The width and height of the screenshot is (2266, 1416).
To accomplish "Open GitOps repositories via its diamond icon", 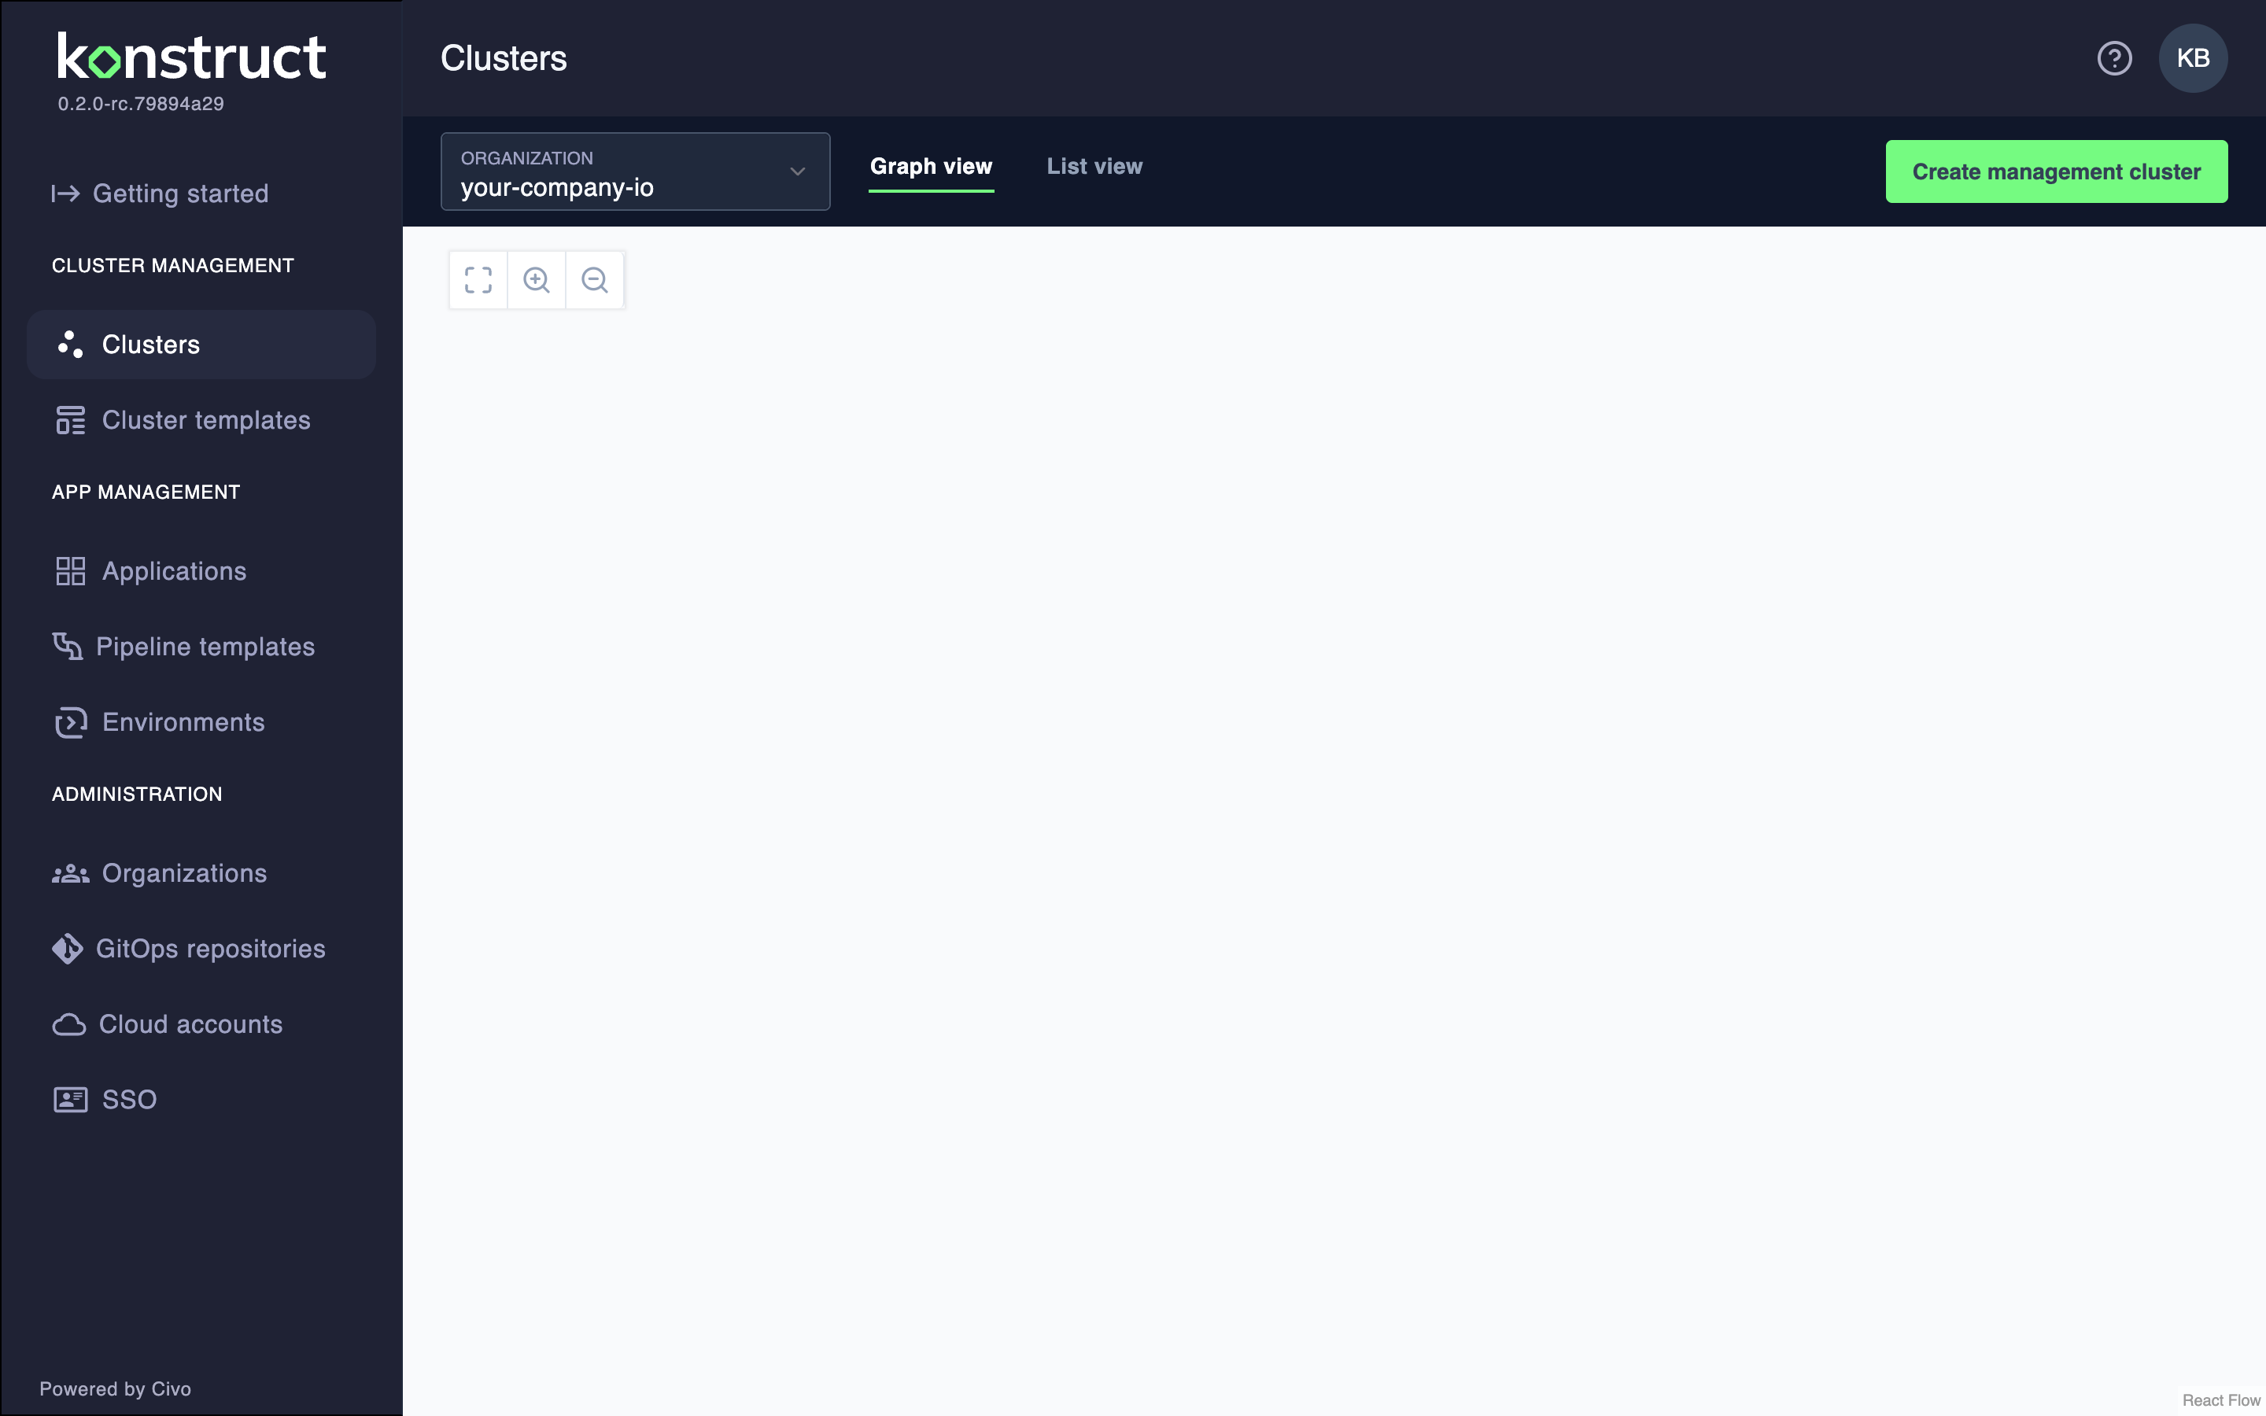I will (66, 949).
